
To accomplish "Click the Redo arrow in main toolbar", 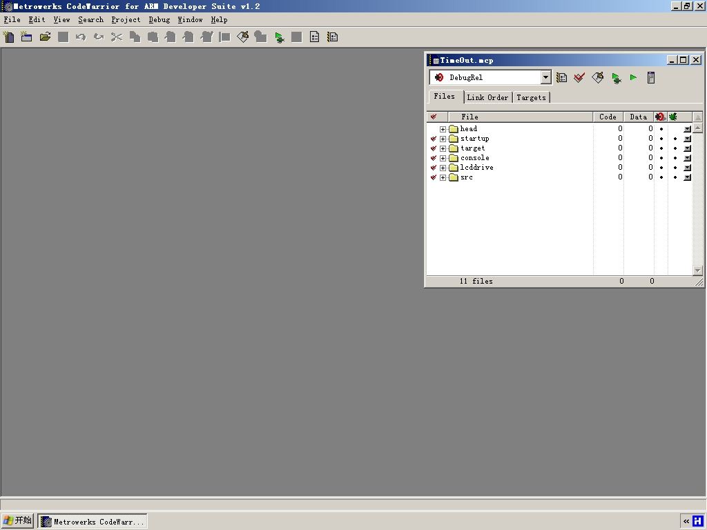I will (x=99, y=37).
